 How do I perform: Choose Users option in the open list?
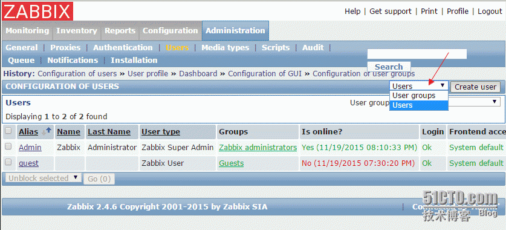pos(419,105)
